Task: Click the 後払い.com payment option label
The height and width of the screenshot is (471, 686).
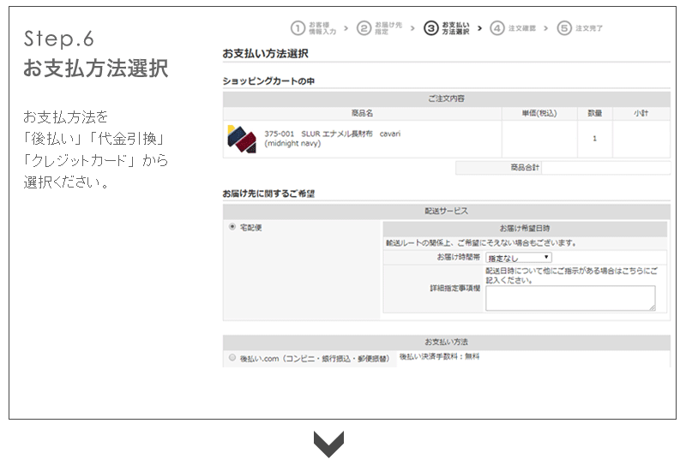Action: [313, 358]
